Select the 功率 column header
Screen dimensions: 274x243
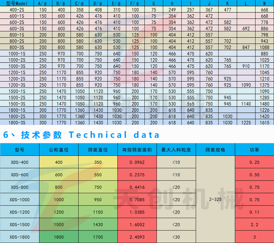point(254,150)
